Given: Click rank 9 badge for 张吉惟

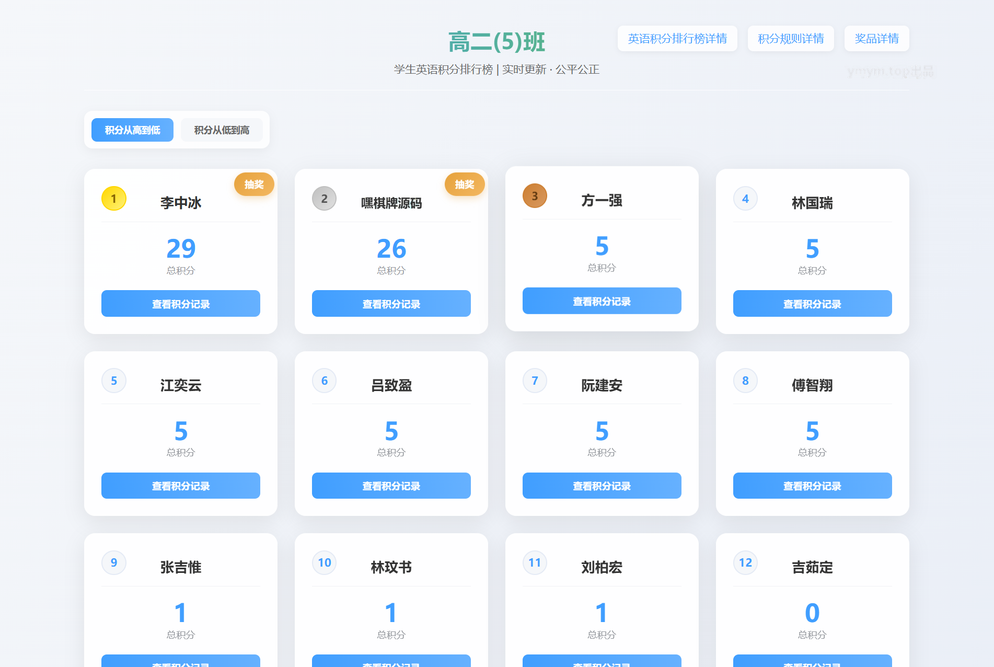Looking at the screenshot, I should 114,562.
